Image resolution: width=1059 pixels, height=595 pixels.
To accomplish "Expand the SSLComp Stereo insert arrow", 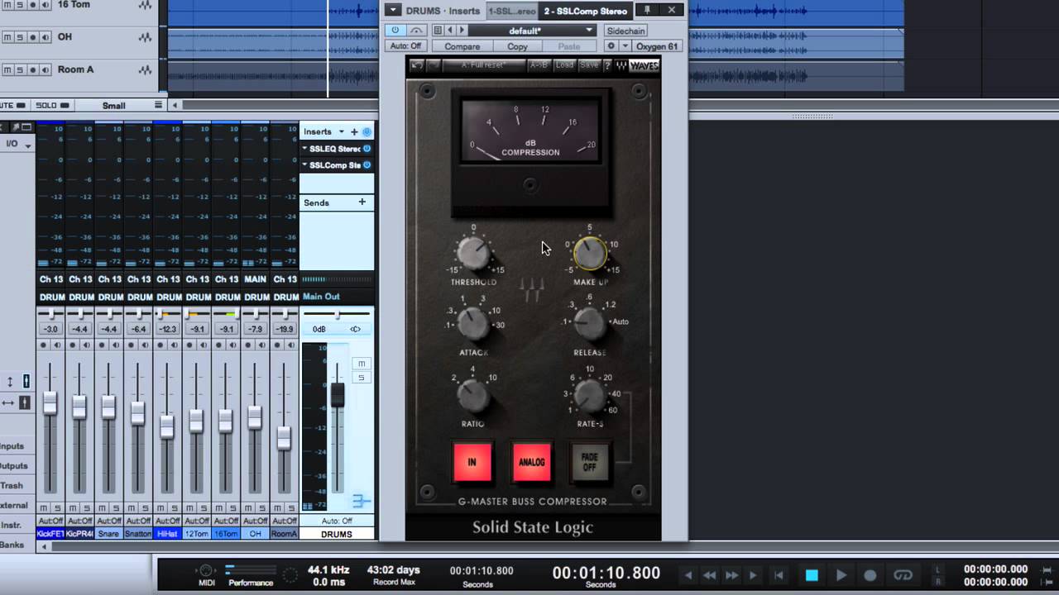I will click(304, 165).
